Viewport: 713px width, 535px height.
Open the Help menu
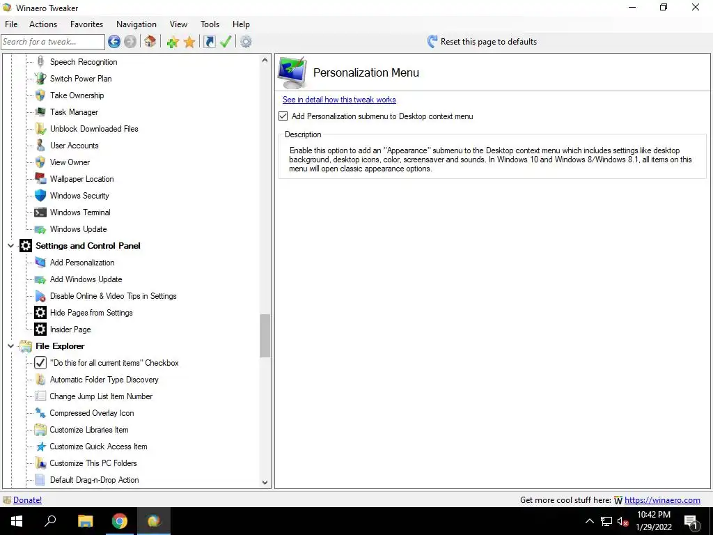coord(241,24)
